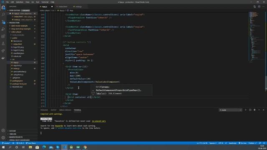The width and height of the screenshot is (267, 150).
Task: Open the Live Share view in activity bar
Action: 3,51
